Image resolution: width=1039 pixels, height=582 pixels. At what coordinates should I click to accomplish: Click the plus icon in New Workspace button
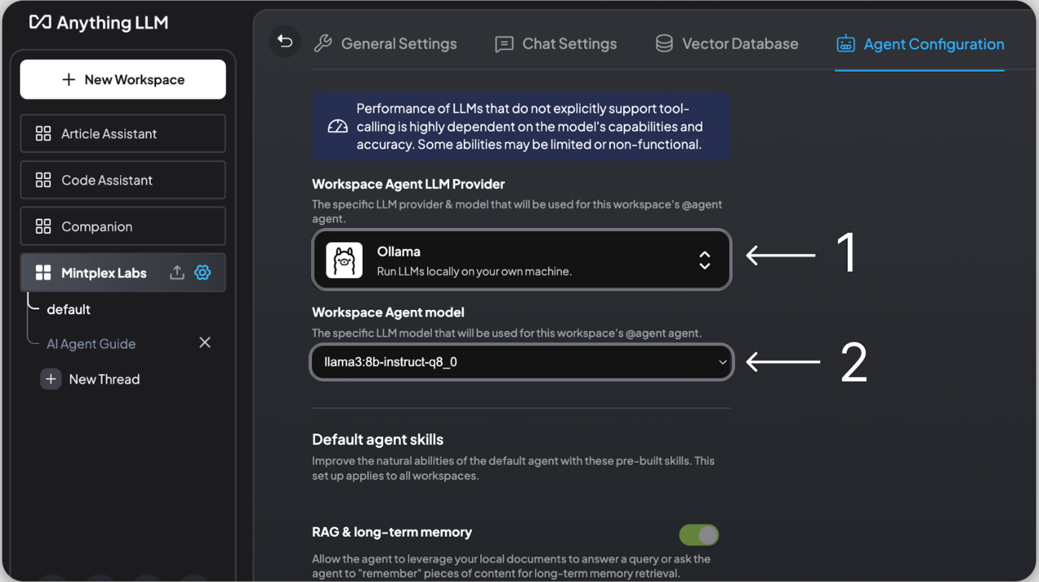click(69, 79)
